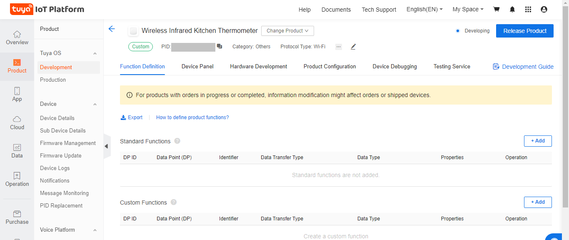Open the notifications bell icon
Screen dimensions: 569x240
pyautogui.click(x=512, y=9)
